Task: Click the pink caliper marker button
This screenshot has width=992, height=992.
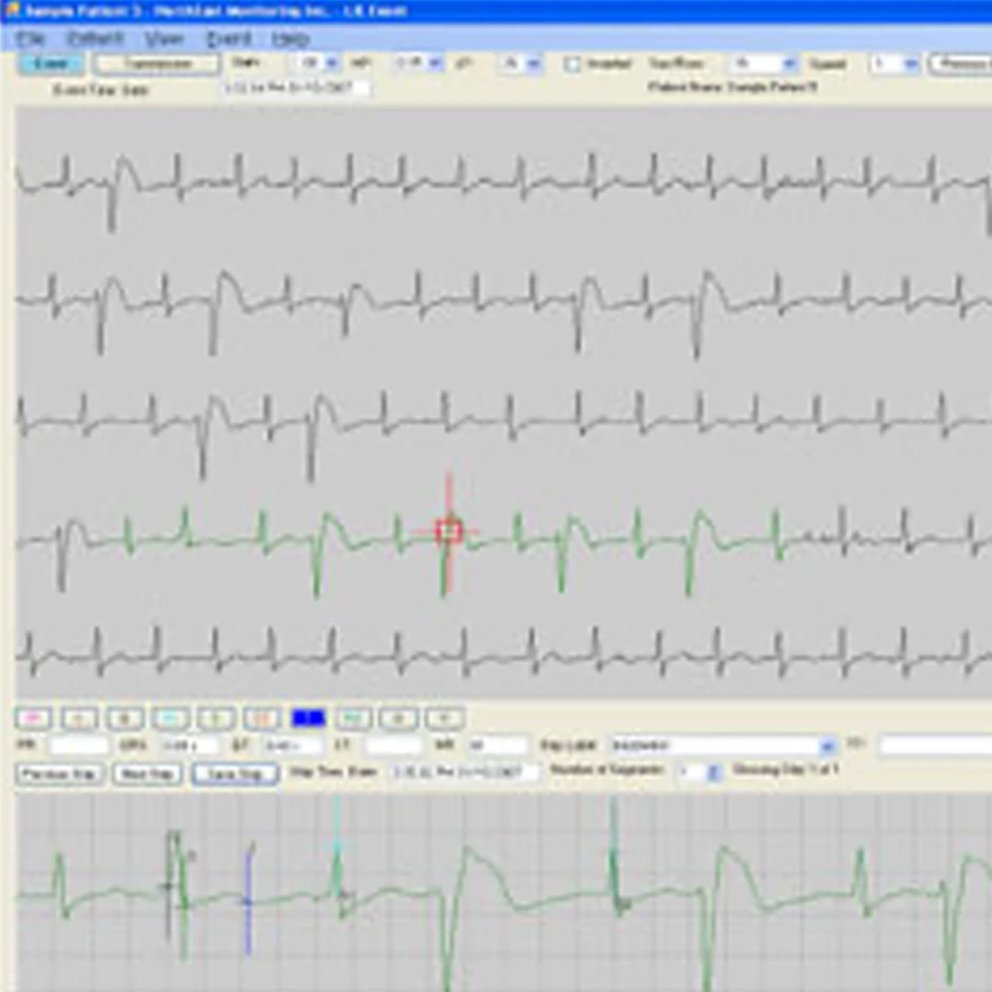Action: pyautogui.click(x=34, y=717)
